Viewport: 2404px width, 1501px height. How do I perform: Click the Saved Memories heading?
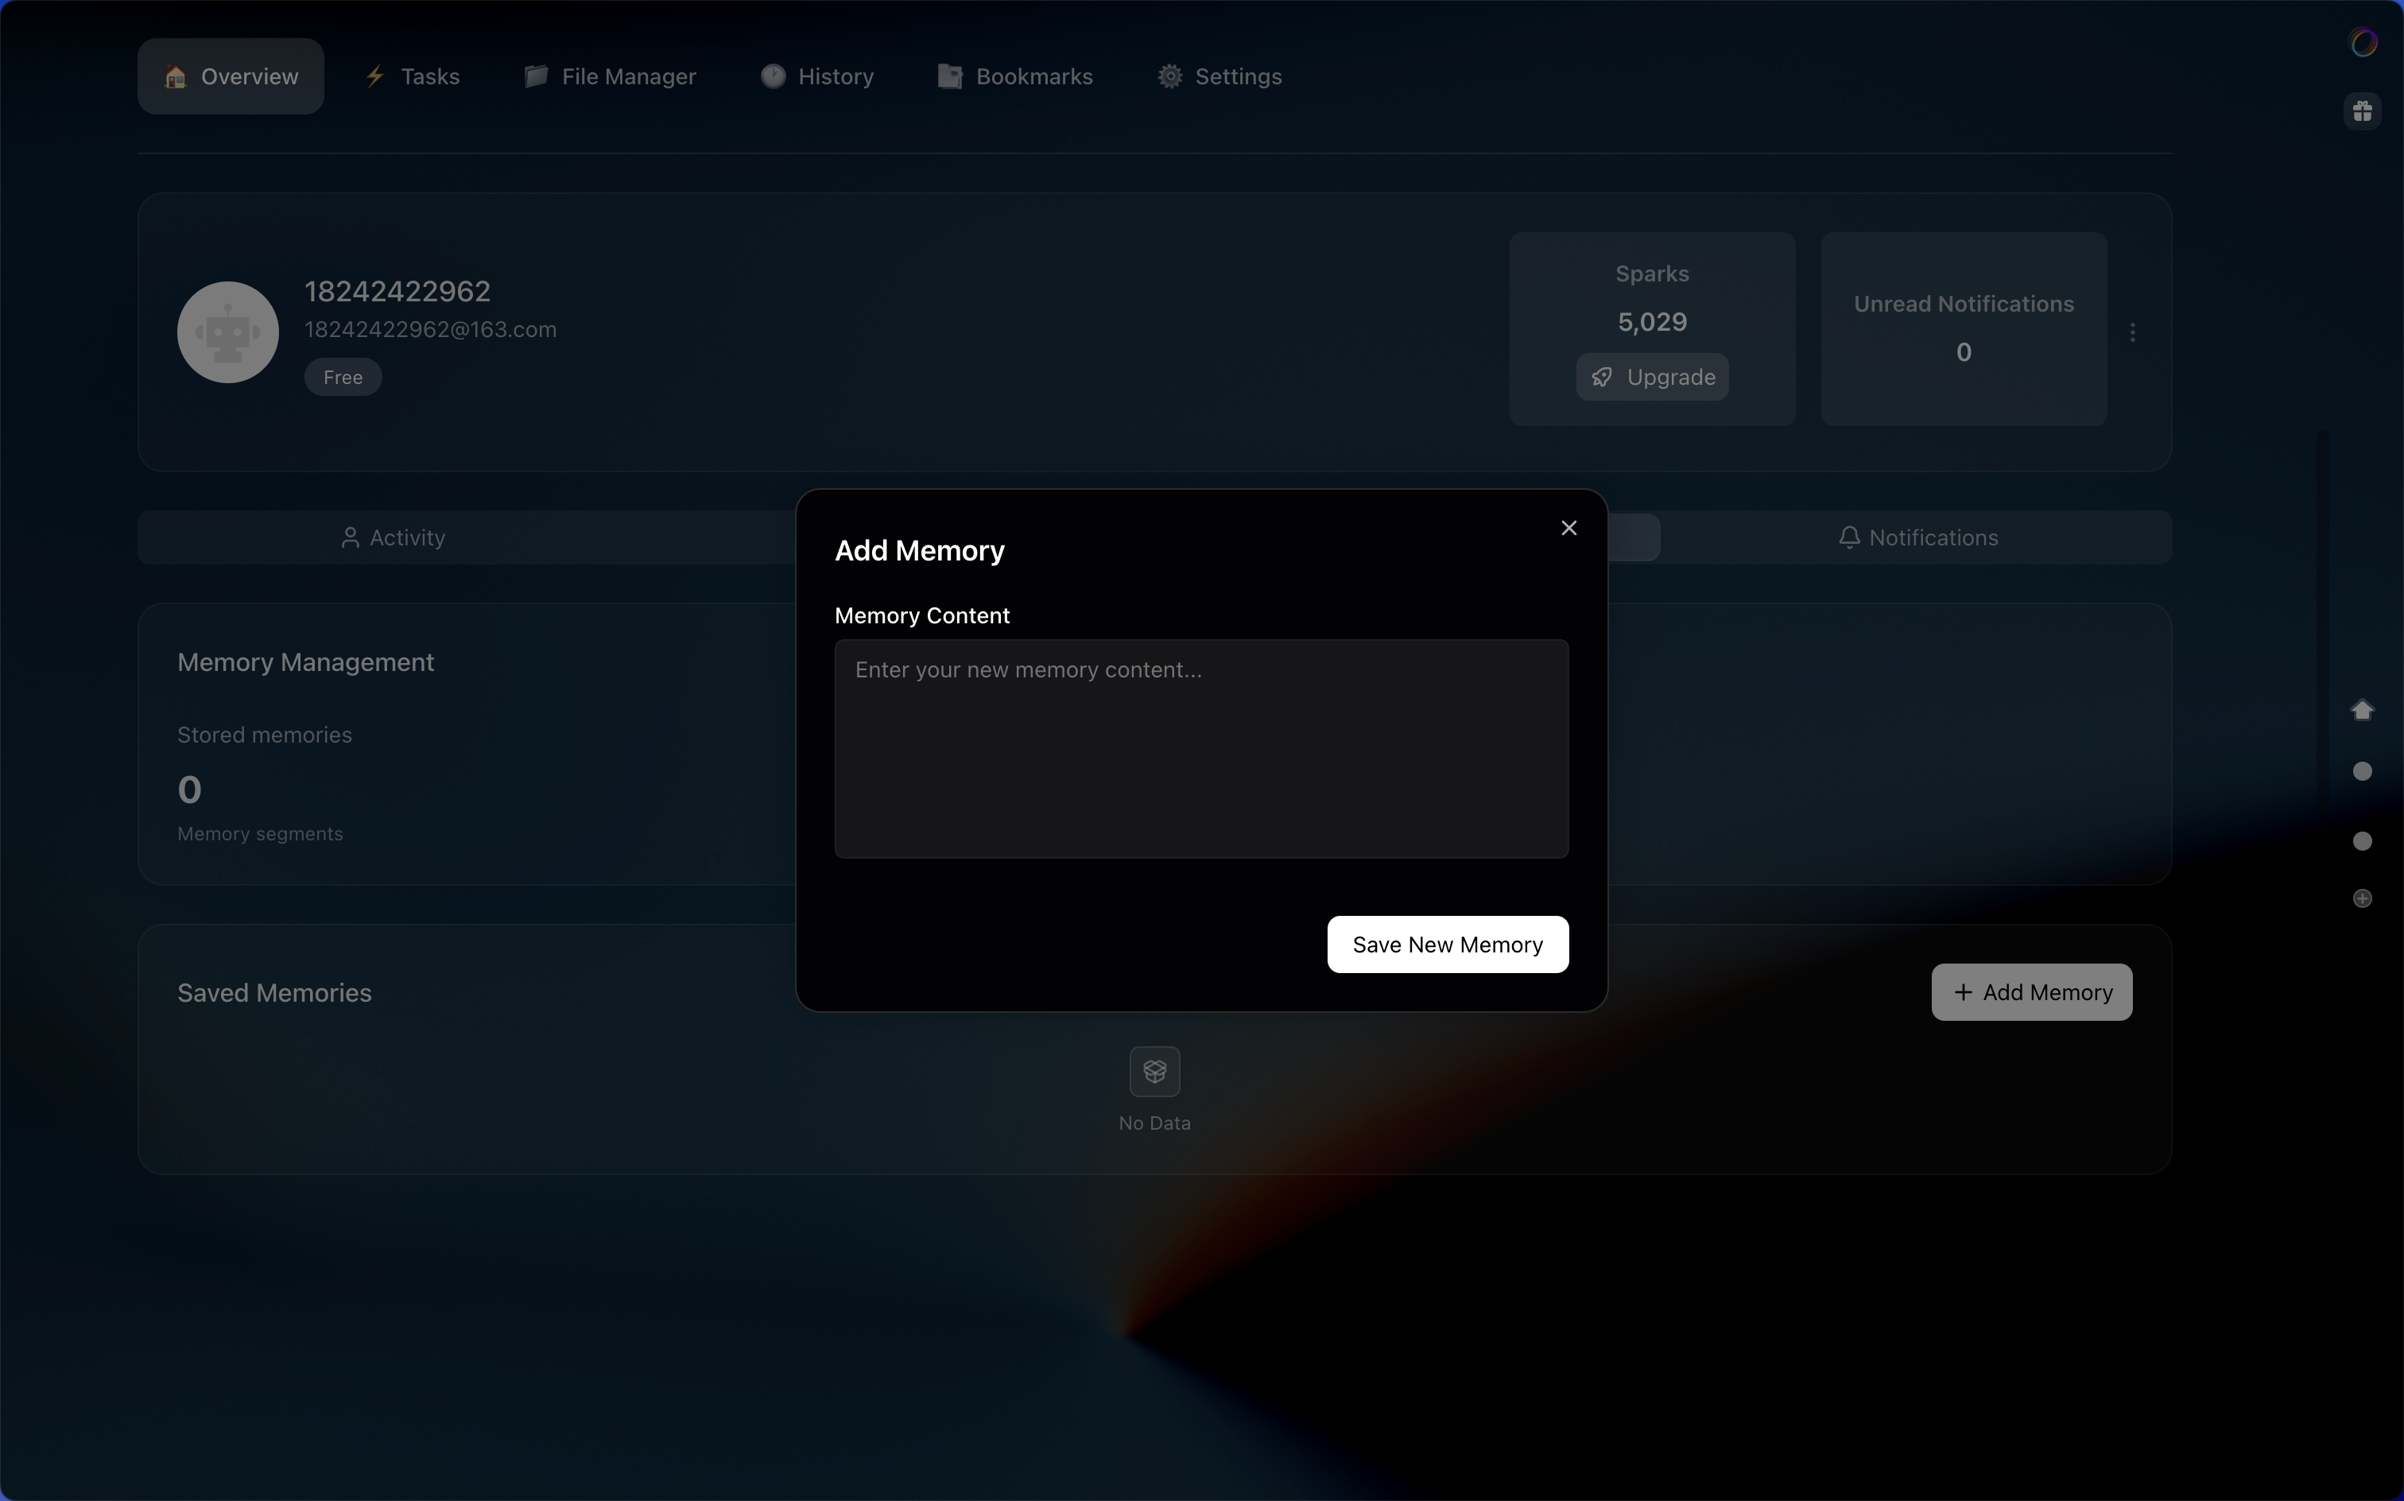[274, 993]
